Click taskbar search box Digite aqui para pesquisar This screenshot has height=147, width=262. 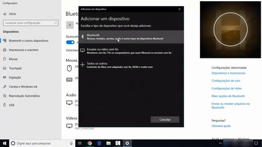[x=42, y=143]
